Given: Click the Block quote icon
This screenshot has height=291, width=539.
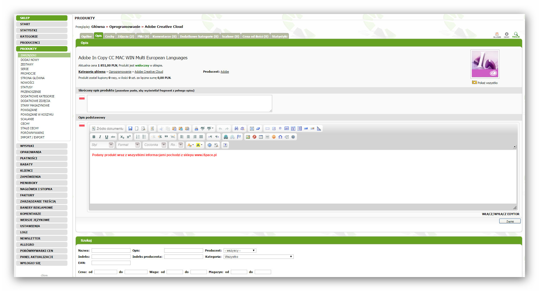Looking at the screenshot, I should [x=166, y=137].
